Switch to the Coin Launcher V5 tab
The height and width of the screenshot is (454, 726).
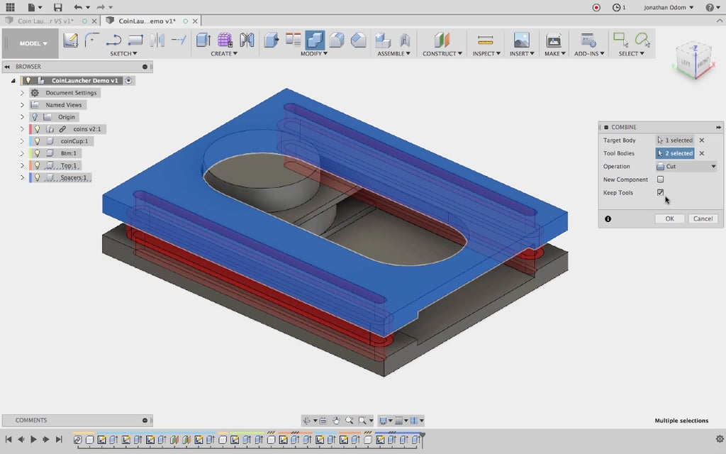44,21
